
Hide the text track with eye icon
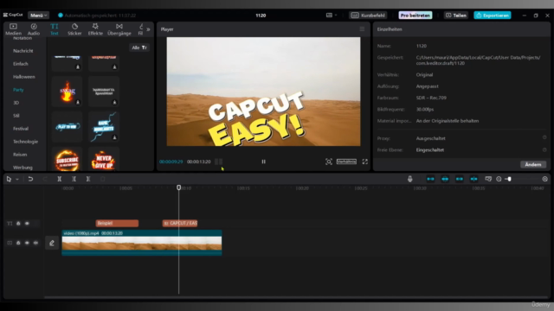pyautogui.click(x=27, y=223)
